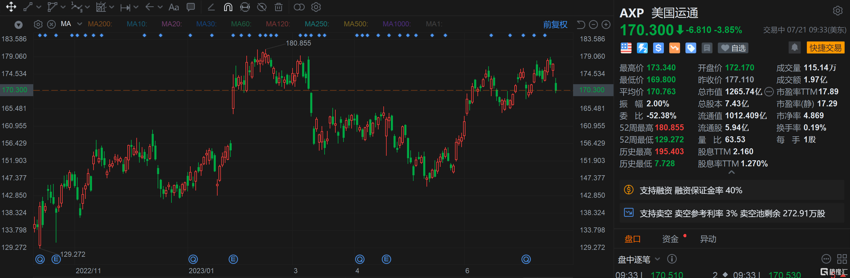
Task: Delete drawings with the trash icon
Action: pyautogui.click(x=278, y=7)
